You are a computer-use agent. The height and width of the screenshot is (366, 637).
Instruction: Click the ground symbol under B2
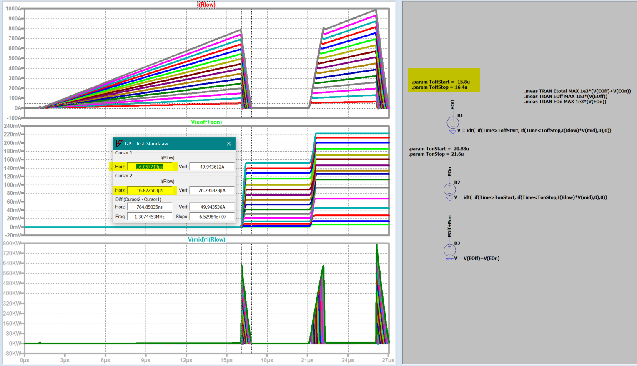tap(450, 198)
